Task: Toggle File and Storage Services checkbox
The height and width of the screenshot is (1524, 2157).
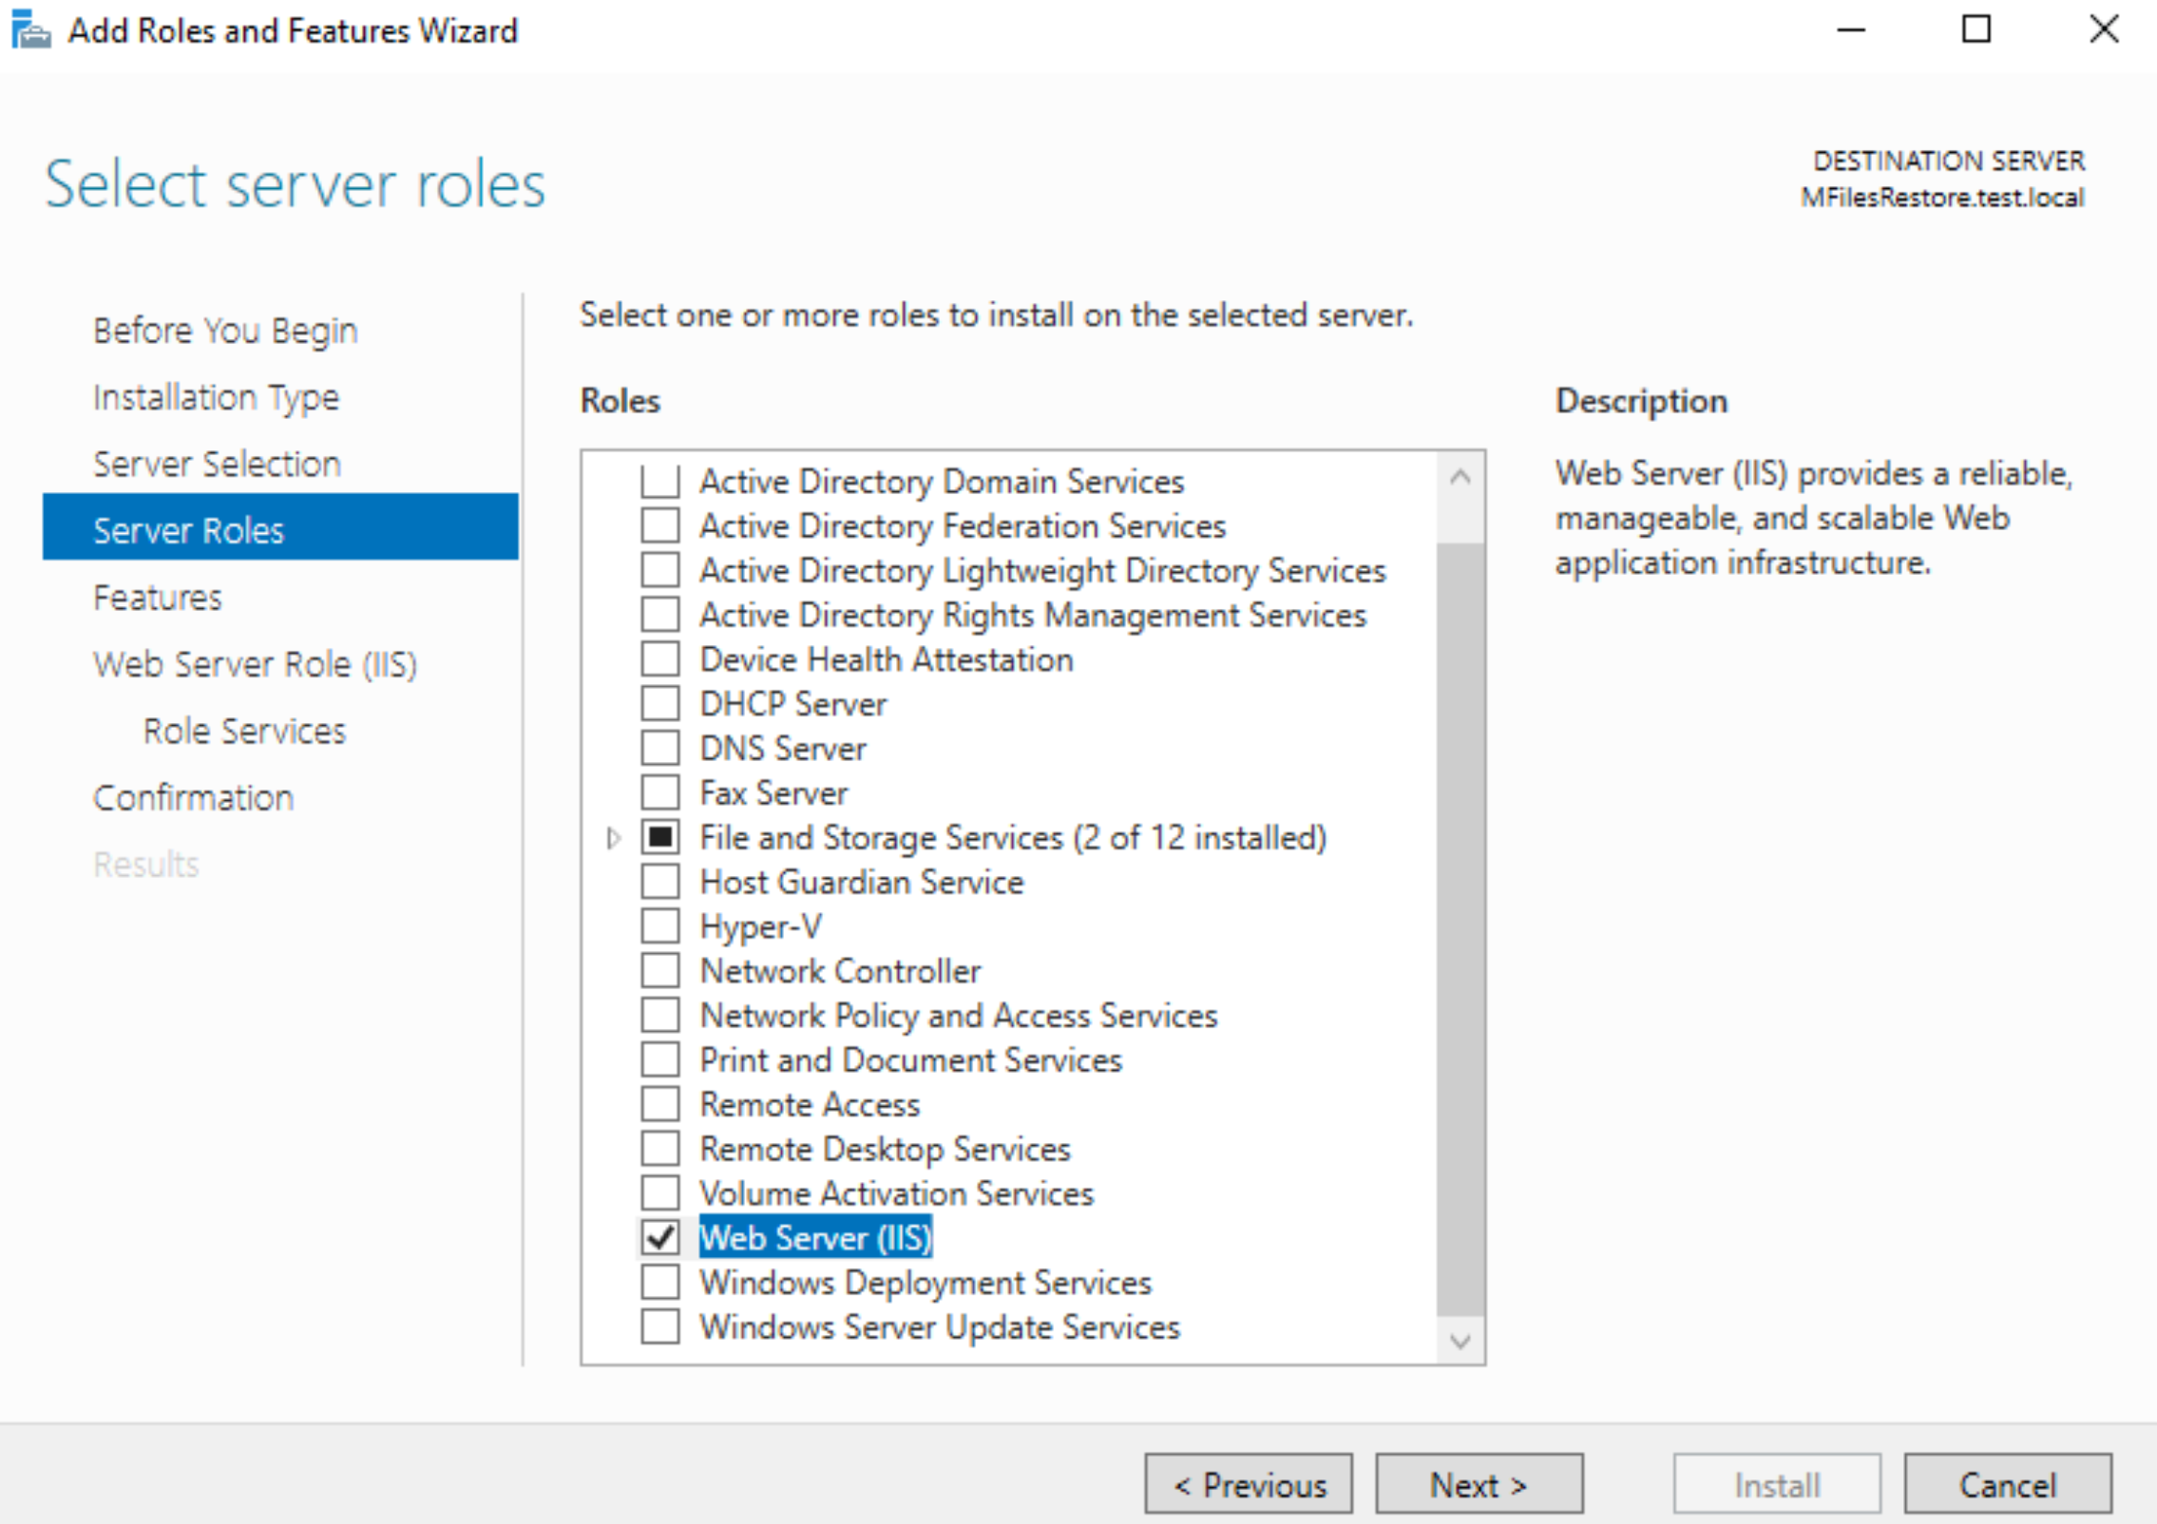Action: tap(659, 837)
